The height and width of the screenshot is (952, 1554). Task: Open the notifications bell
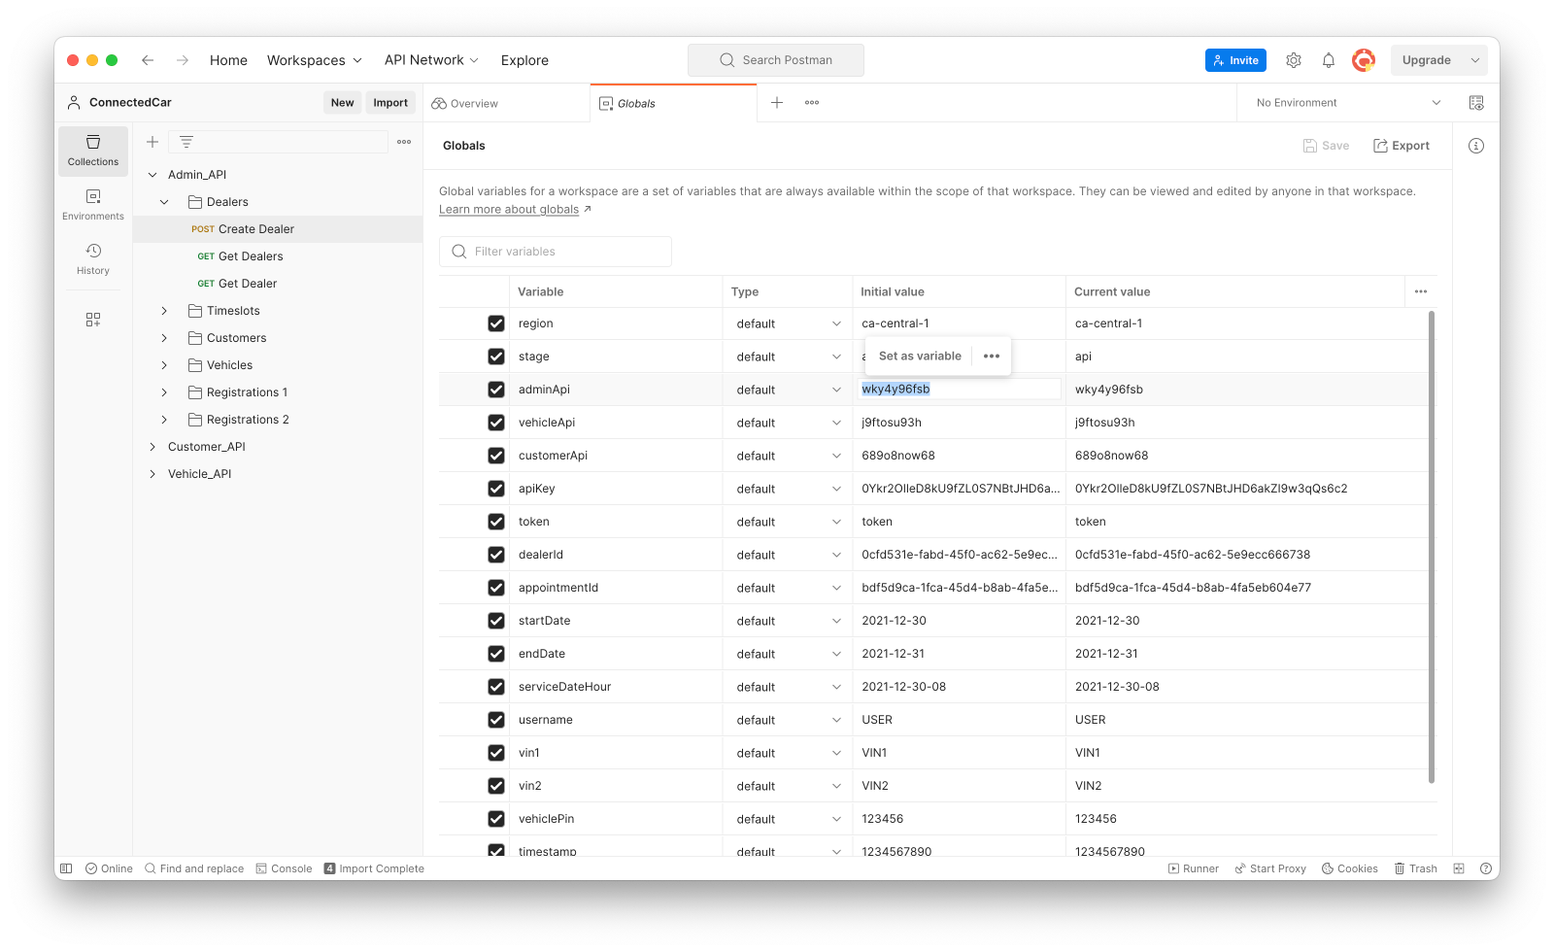[1329, 60]
